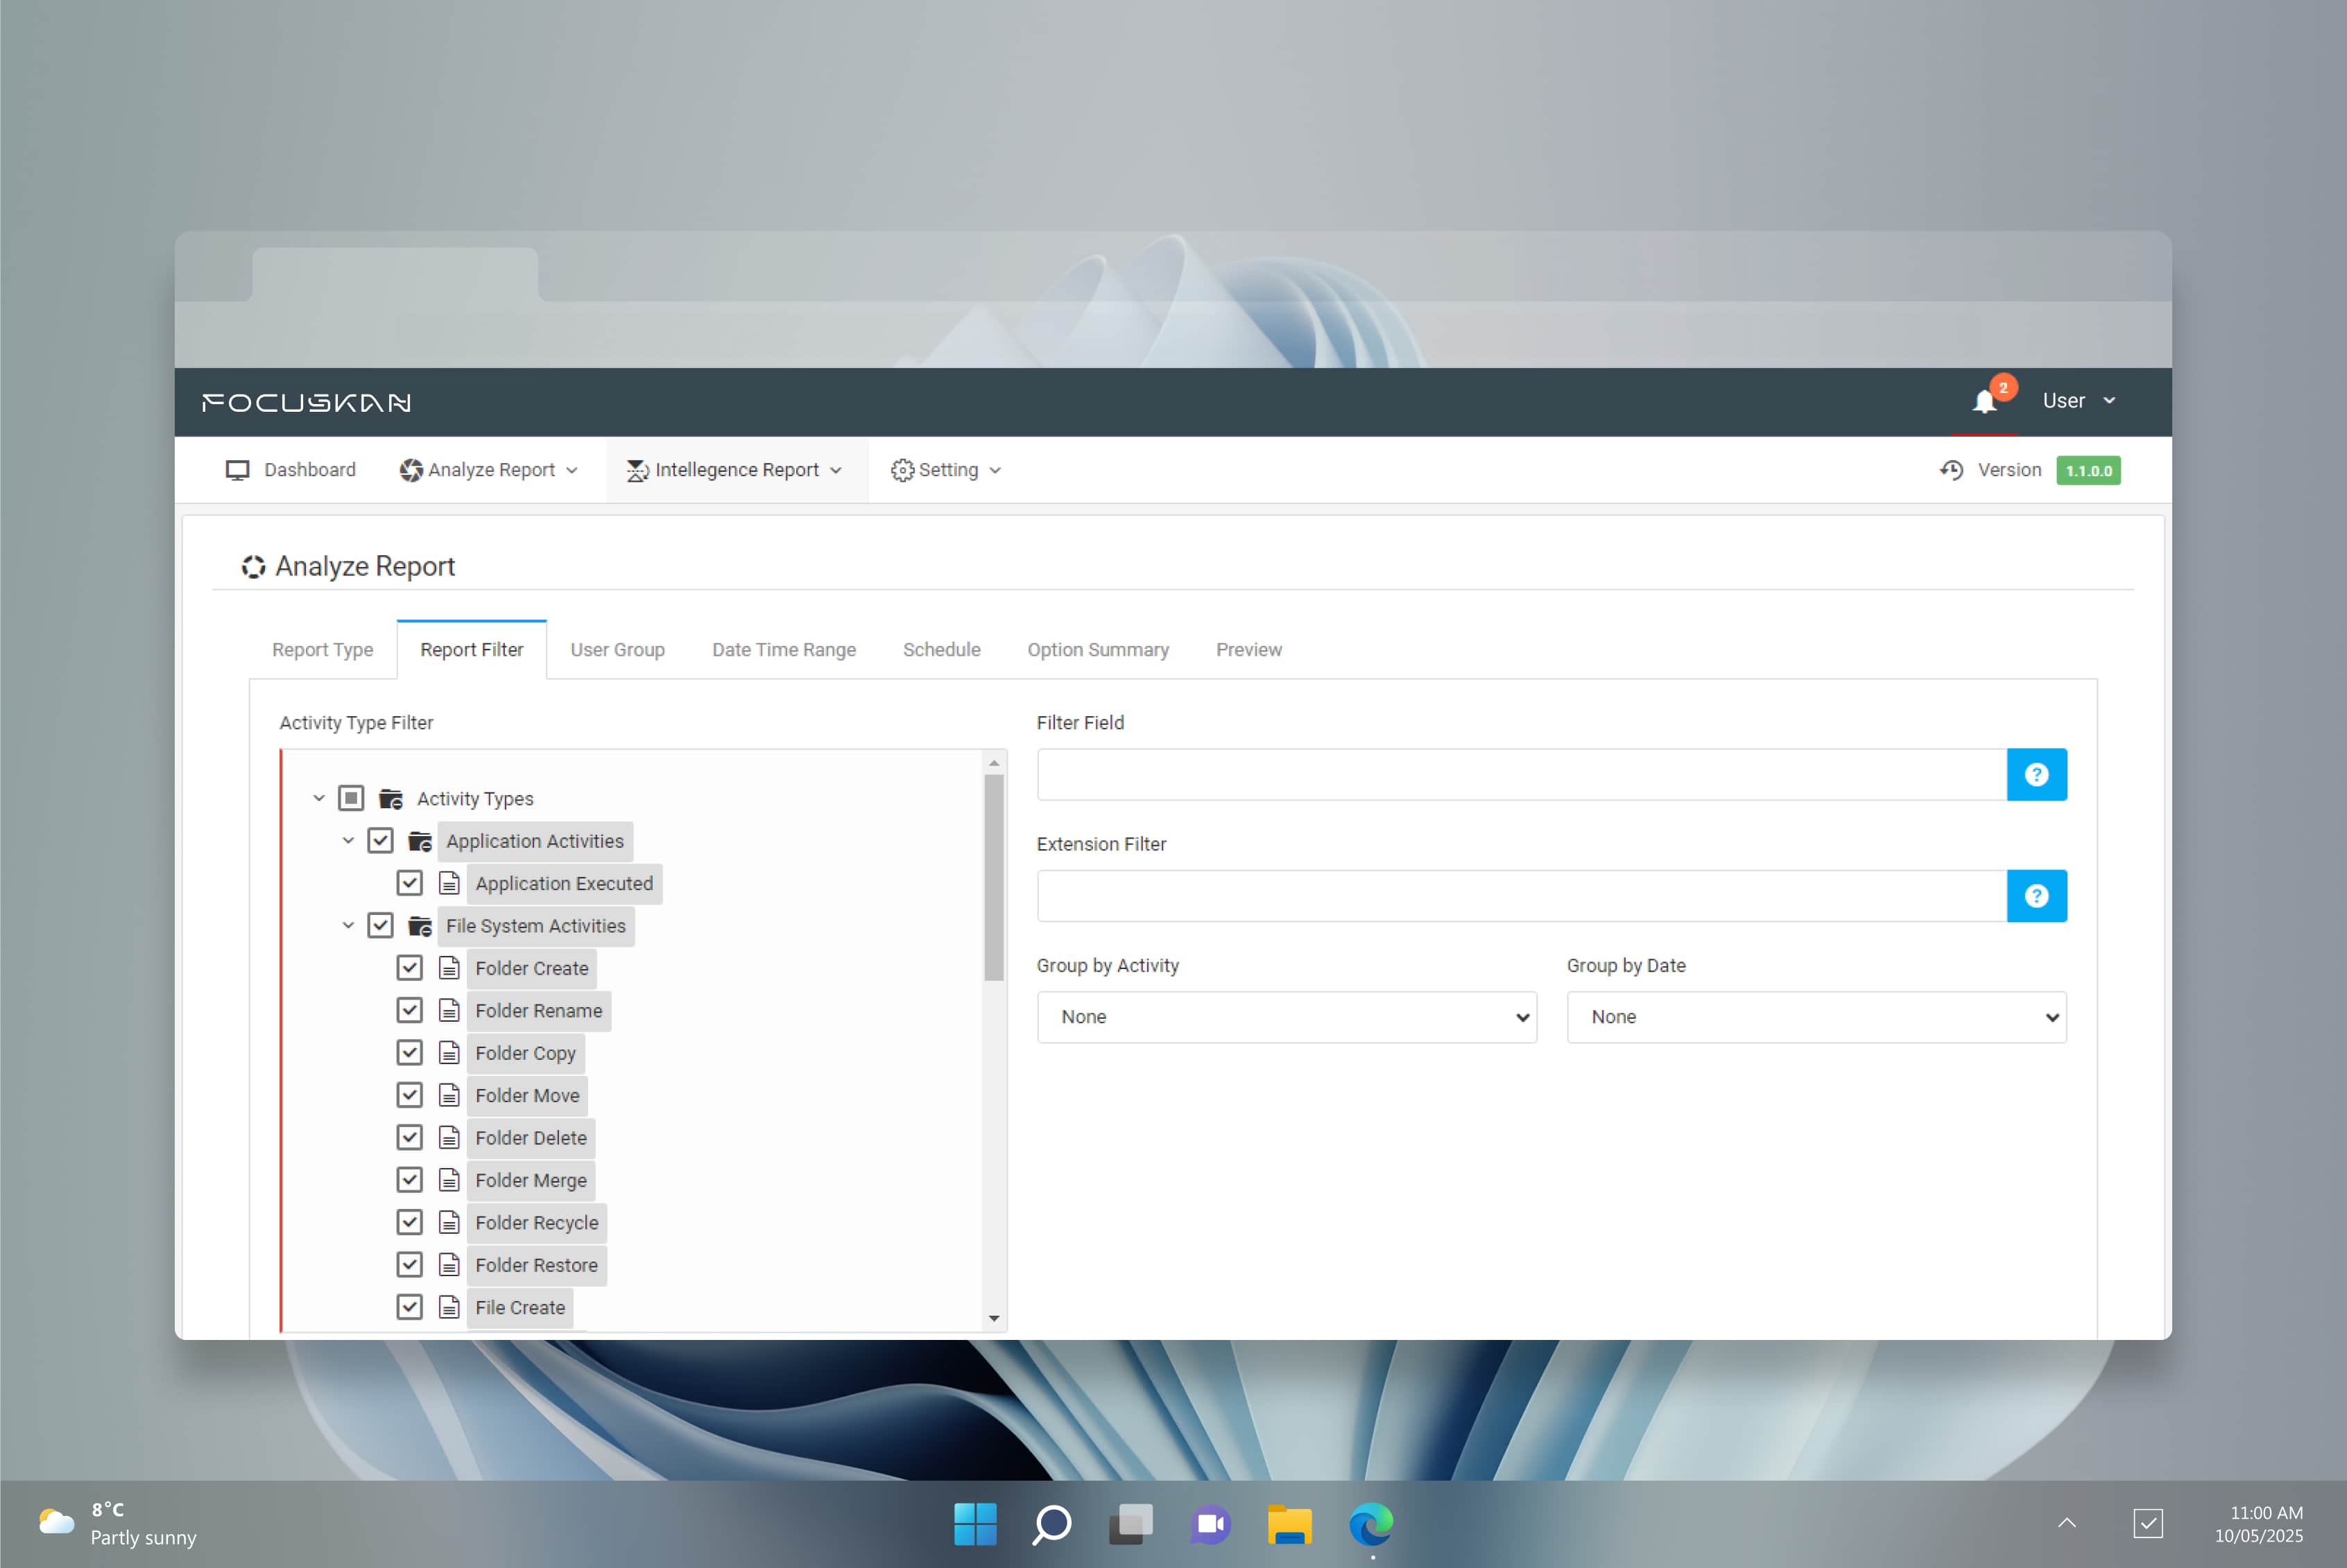Uncheck the Application Activities checkbox
This screenshot has width=2347, height=1568.
380,841
